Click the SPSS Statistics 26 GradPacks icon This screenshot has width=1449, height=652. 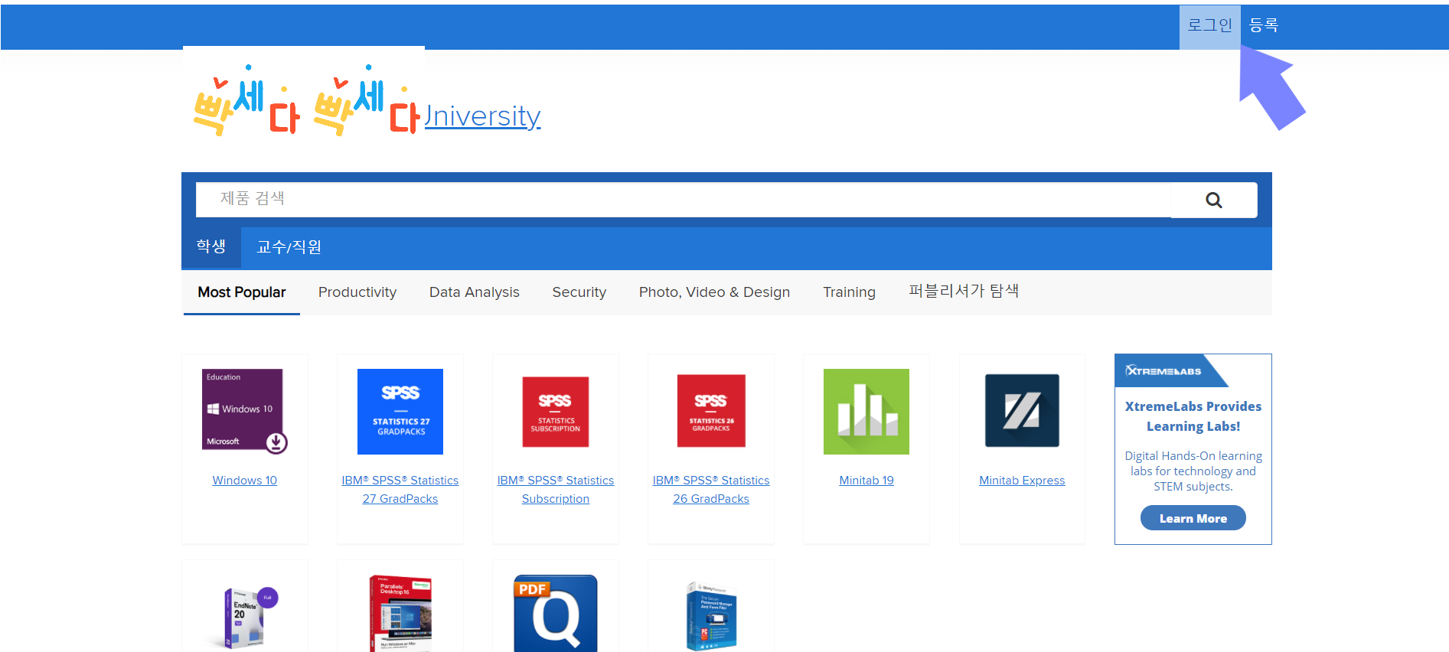[711, 411]
